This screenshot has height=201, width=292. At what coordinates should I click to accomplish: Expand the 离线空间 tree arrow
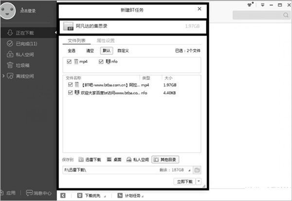tap(3, 76)
